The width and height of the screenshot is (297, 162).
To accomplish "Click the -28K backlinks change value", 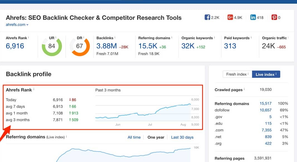I will tap(124, 47).
